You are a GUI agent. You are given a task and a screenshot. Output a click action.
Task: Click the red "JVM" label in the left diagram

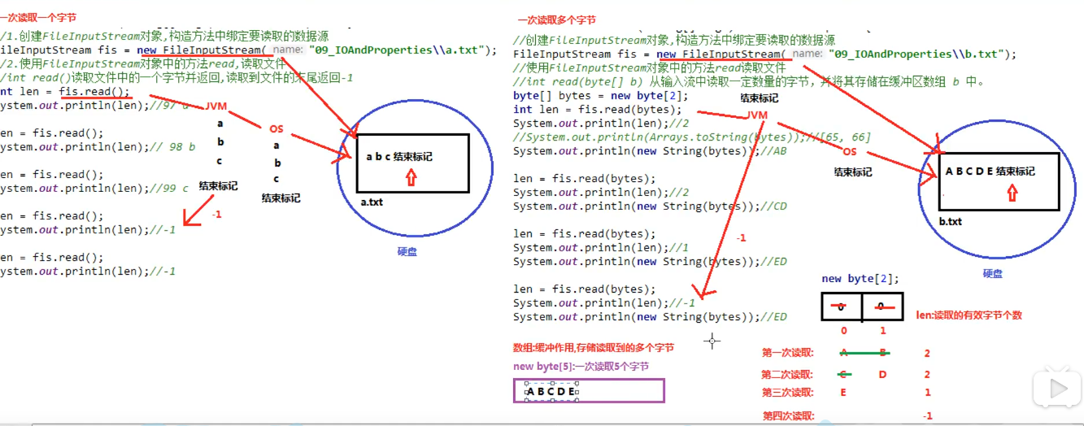216,106
